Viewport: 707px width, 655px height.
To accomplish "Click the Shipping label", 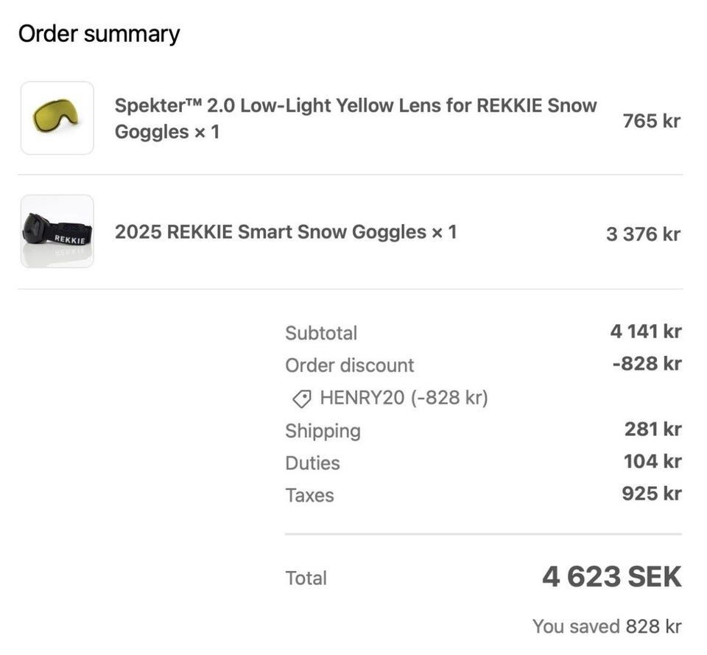I will (x=323, y=431).
